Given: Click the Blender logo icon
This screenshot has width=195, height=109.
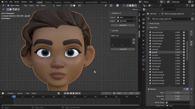Looking at the screenshot, I should [2, 2].
